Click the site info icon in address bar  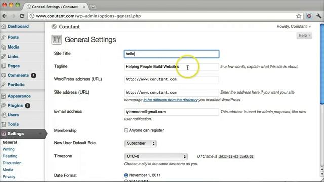[32, 16]
